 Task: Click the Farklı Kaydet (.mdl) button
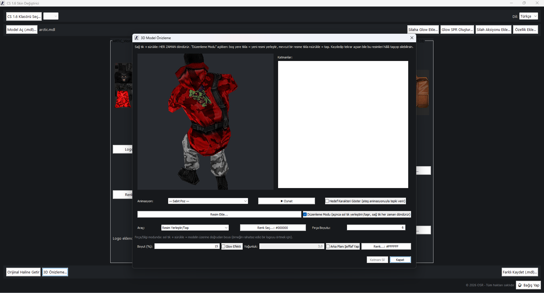click(x=520, y=272)
